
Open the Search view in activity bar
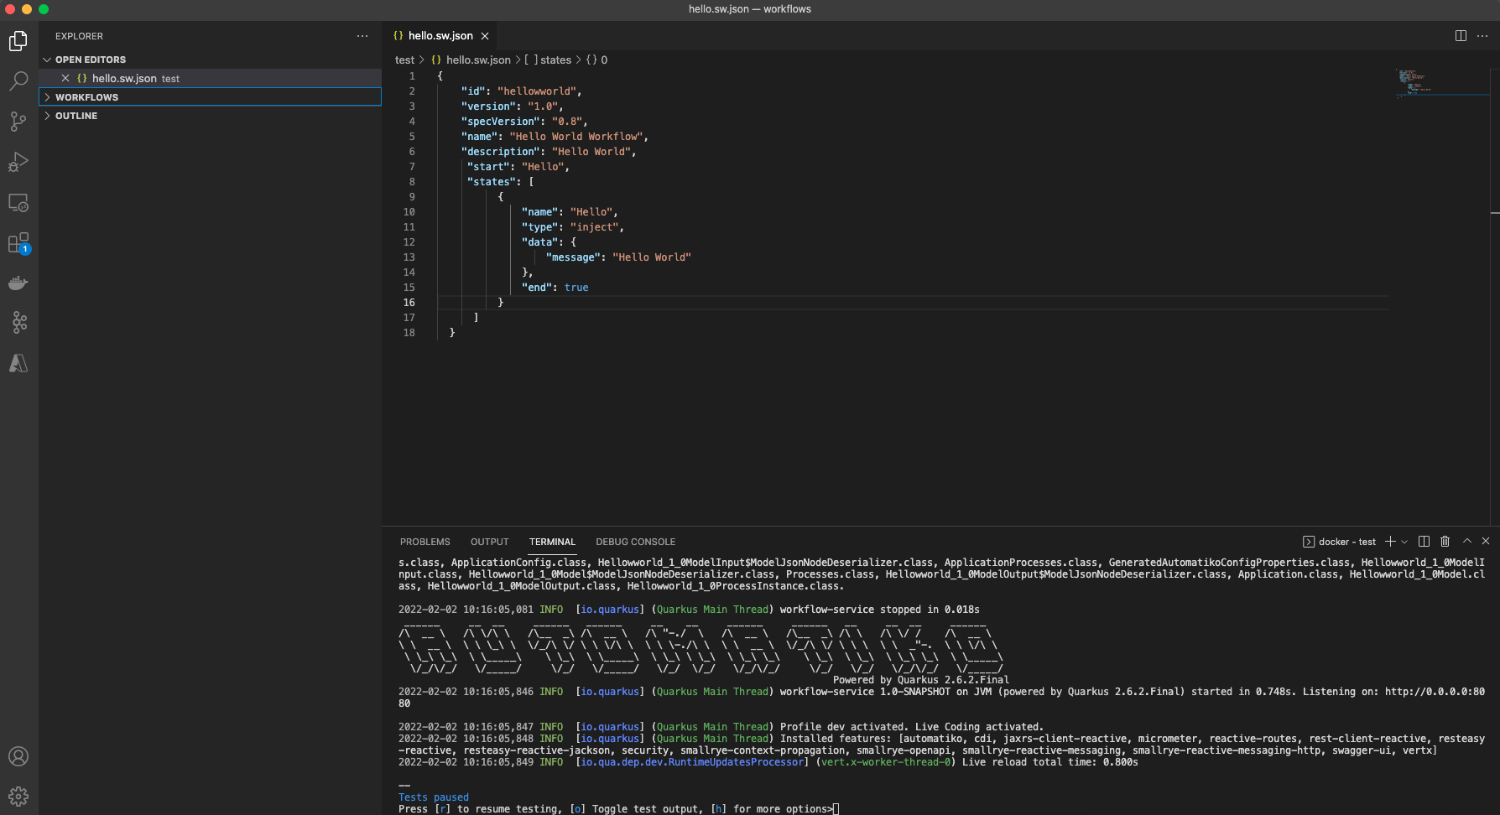[18, 81]
